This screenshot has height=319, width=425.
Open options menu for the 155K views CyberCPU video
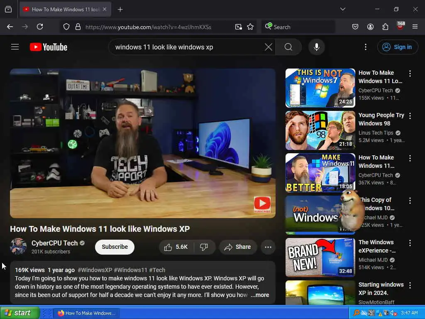coord(410,74)
